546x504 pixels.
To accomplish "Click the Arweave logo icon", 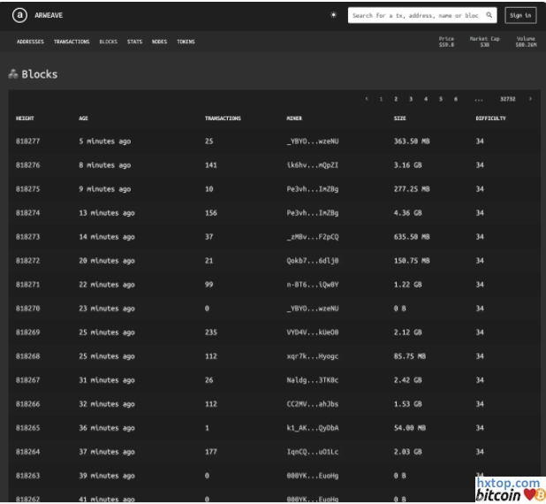I will click(20, 15).
